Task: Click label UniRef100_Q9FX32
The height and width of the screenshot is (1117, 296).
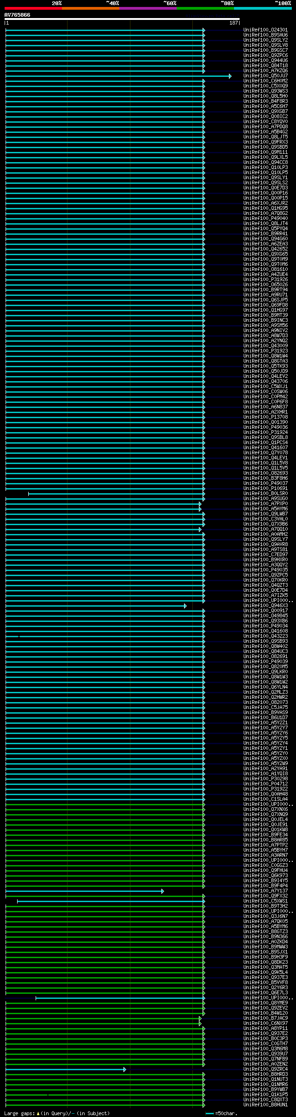Action: point(265,896)
